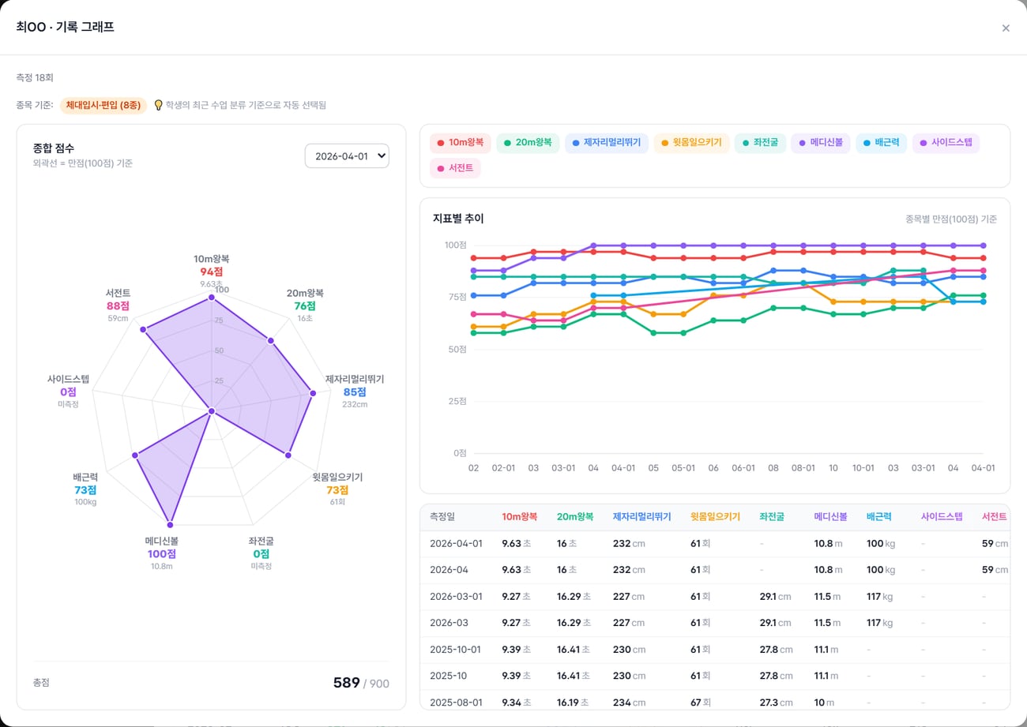
Task: Click the last purple point on trend chart
Action: 984,245
